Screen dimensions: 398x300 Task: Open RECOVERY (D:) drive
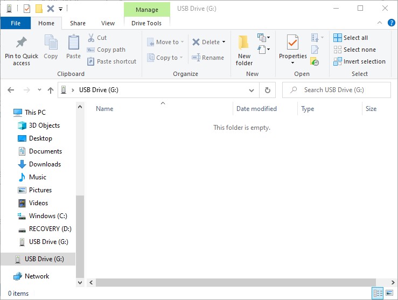click(44, 229)
